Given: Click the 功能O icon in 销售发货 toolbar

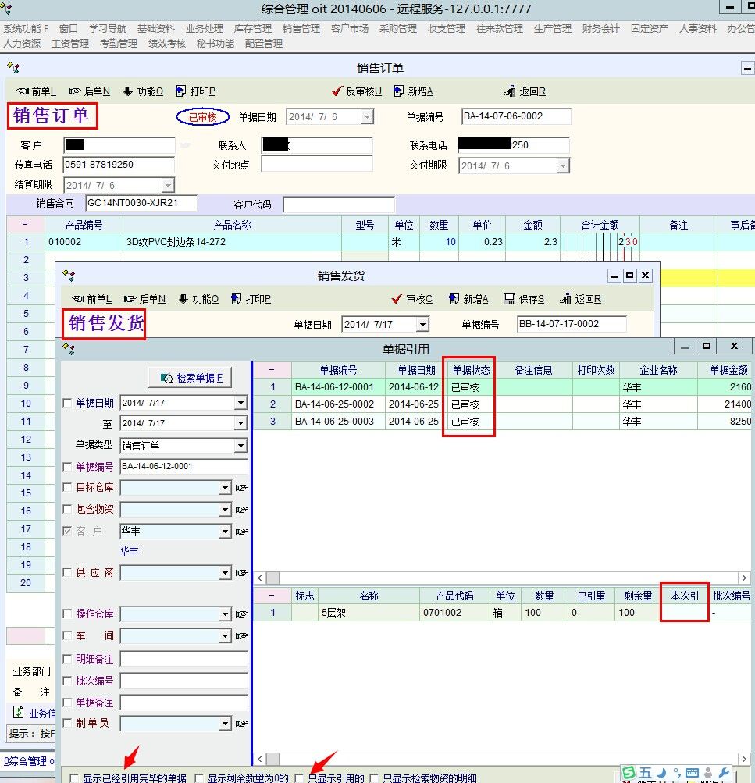Looking at the screenshot, I should pos(184,299).
